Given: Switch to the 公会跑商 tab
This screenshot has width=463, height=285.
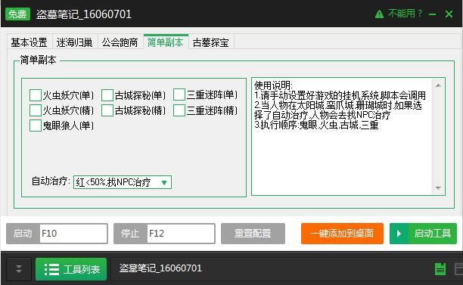Looking at the screenshot, I should click(120, 42).
